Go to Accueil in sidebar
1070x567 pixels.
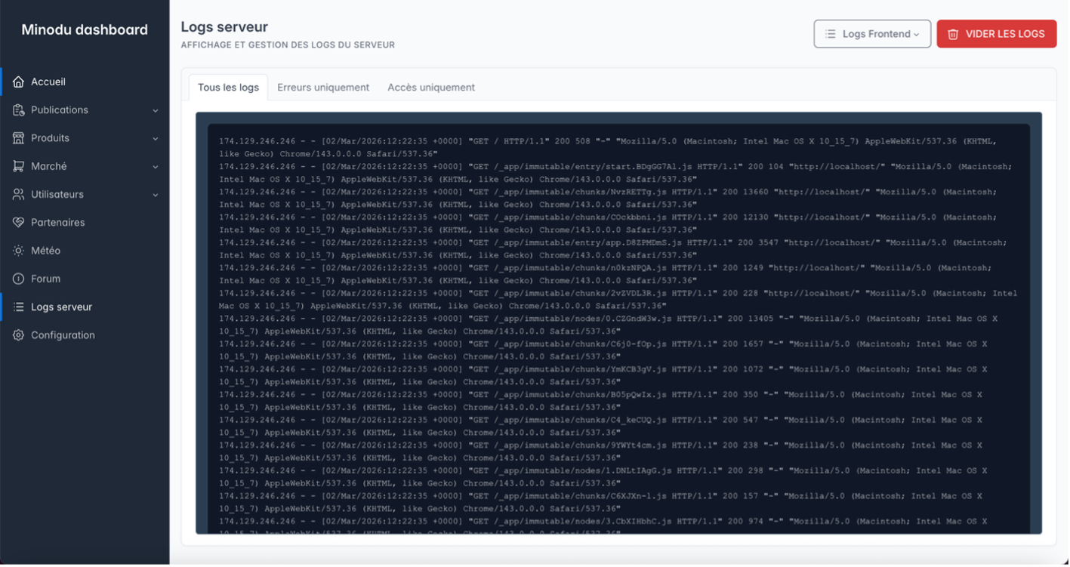click(x=85, y=82)
